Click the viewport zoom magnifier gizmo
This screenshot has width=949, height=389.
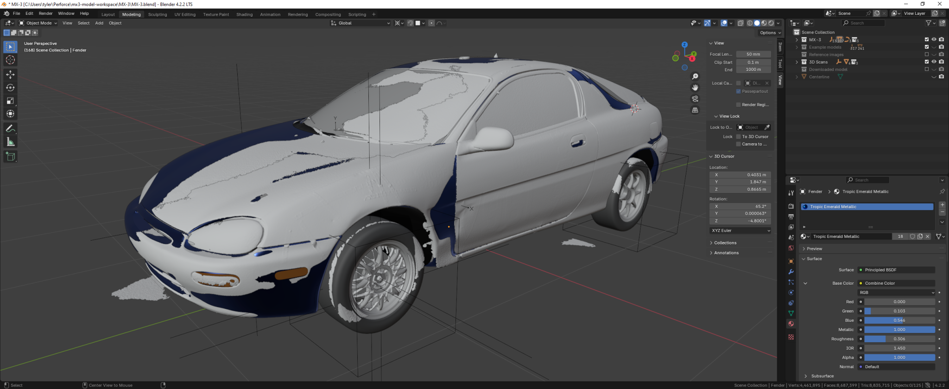point(695,77)
